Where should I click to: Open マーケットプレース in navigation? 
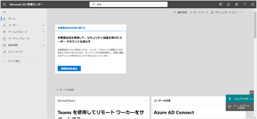[19, 39]
